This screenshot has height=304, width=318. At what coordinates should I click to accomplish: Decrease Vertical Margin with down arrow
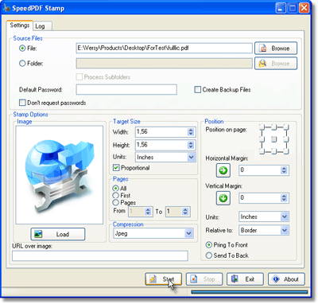(x=284, y=200)
